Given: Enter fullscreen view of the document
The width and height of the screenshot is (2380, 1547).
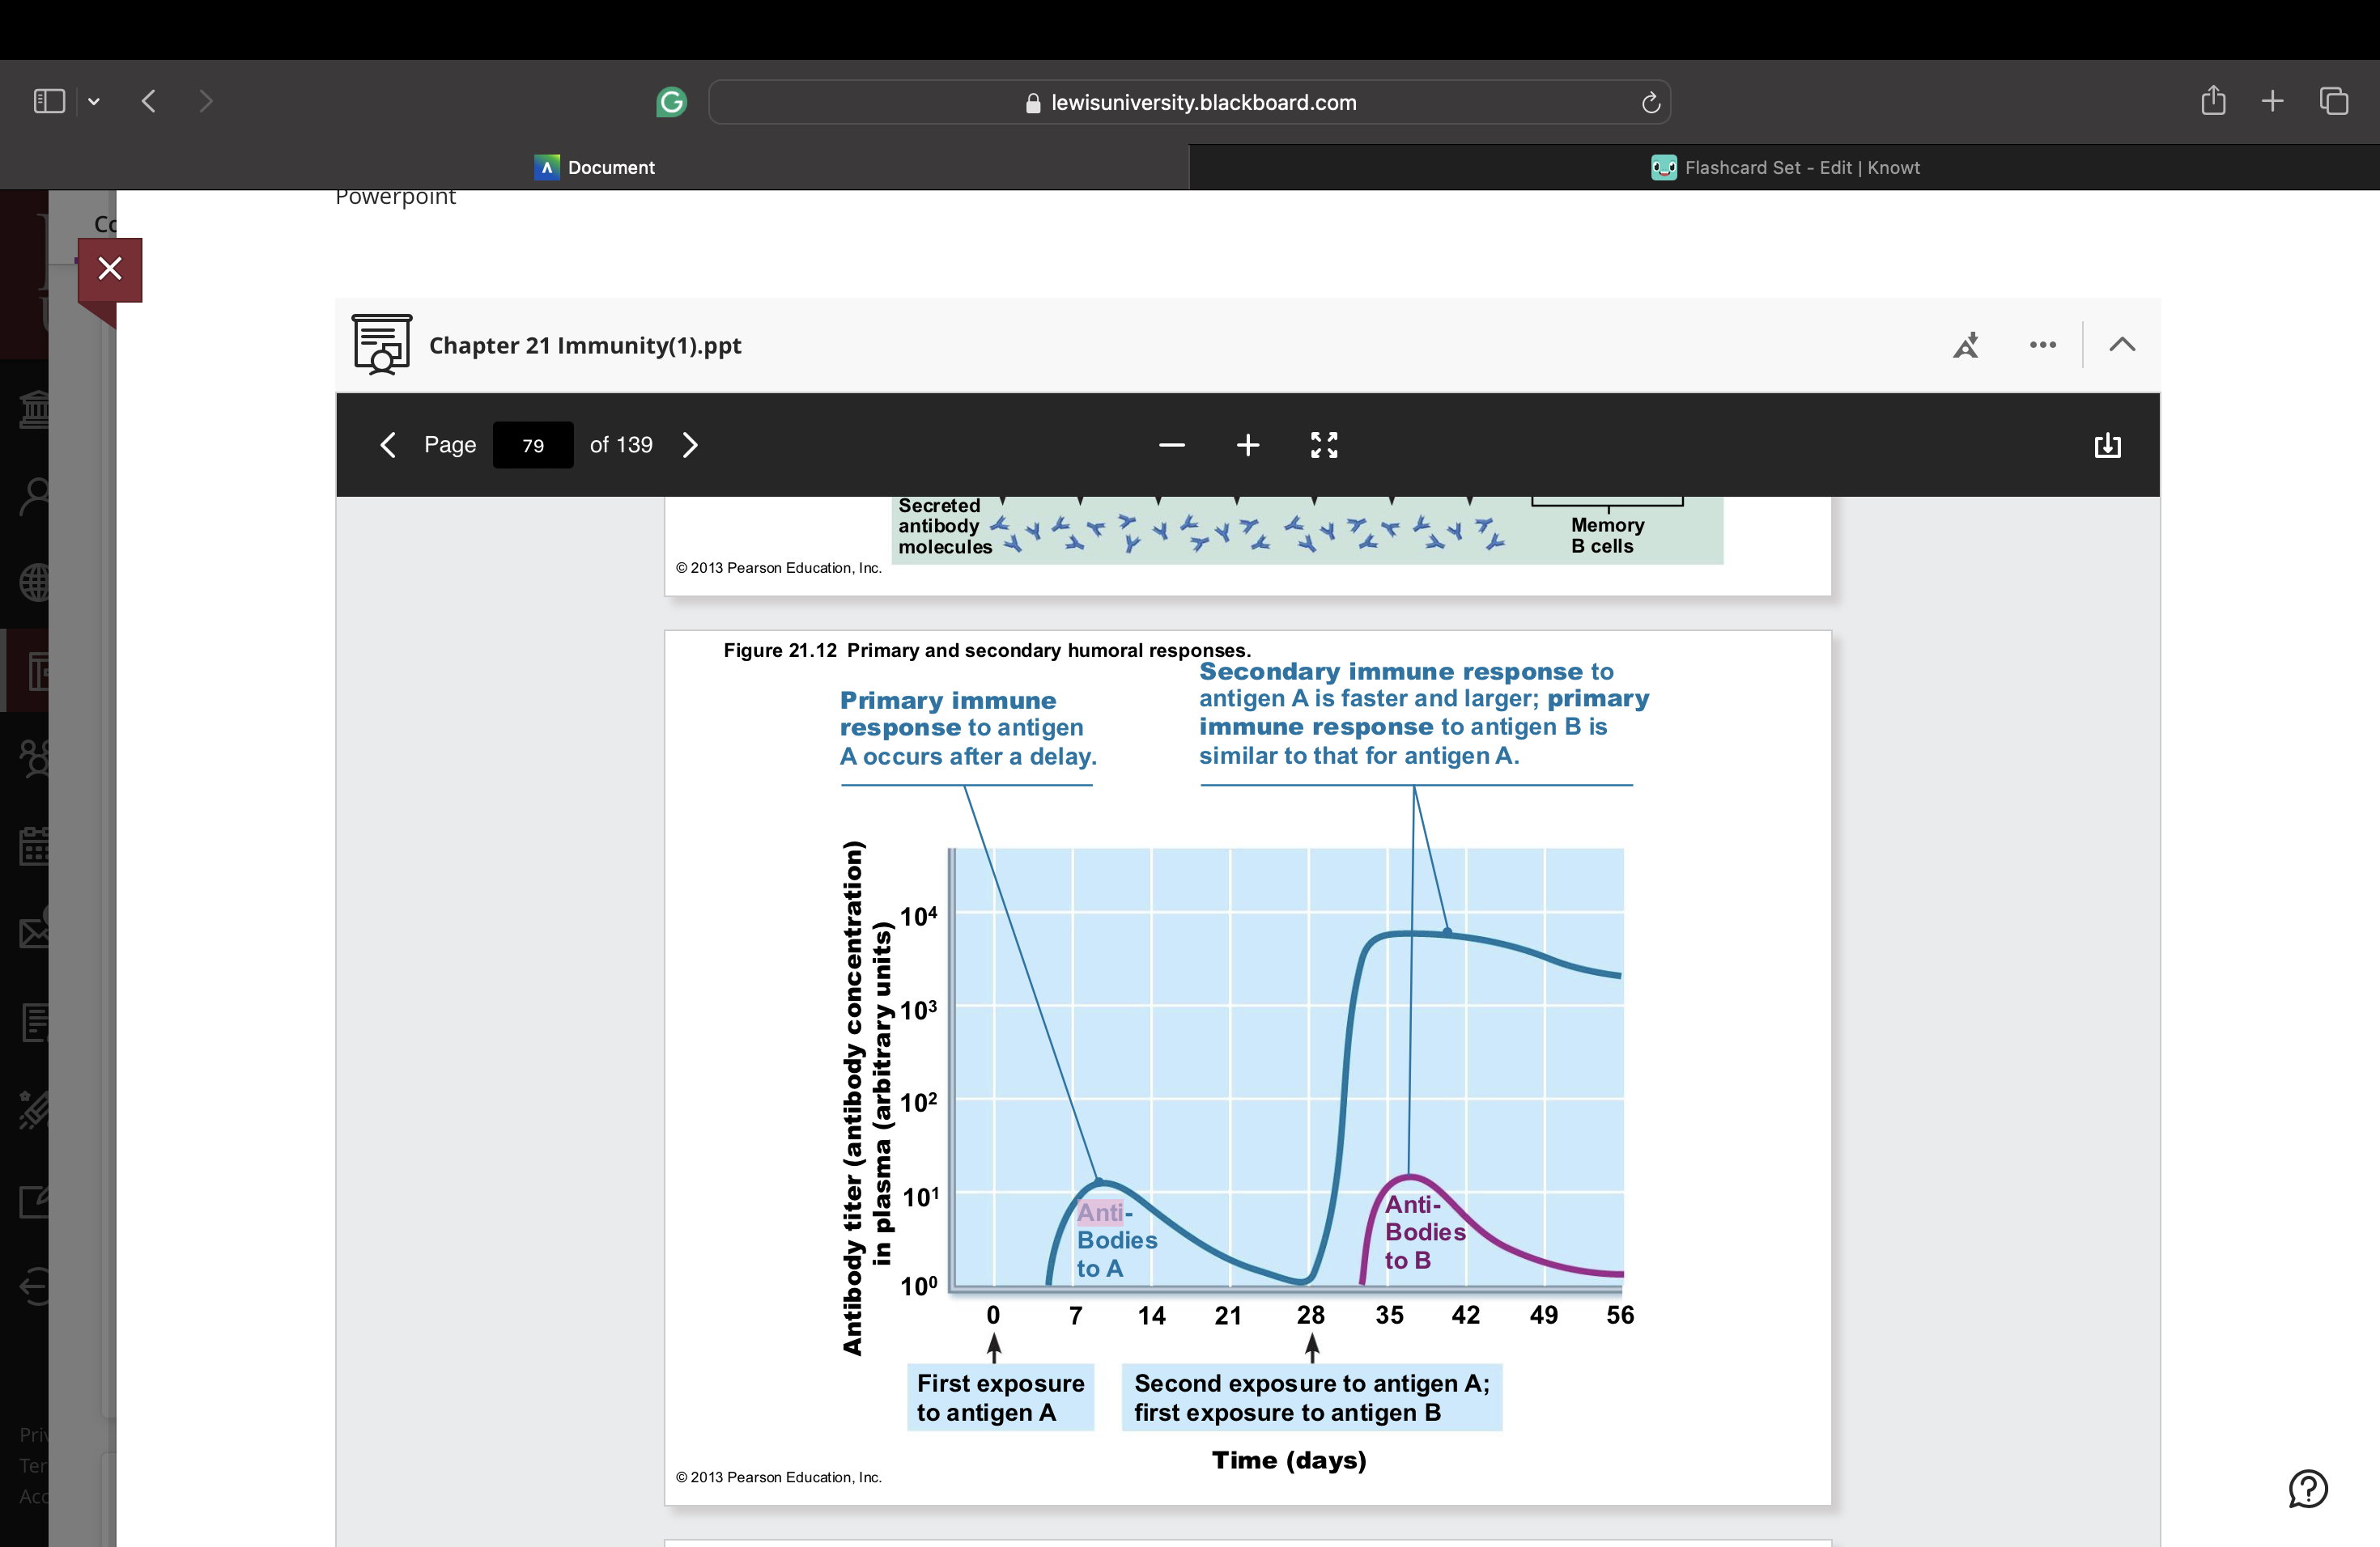Looking at the screenshot, I should 1324,445.
